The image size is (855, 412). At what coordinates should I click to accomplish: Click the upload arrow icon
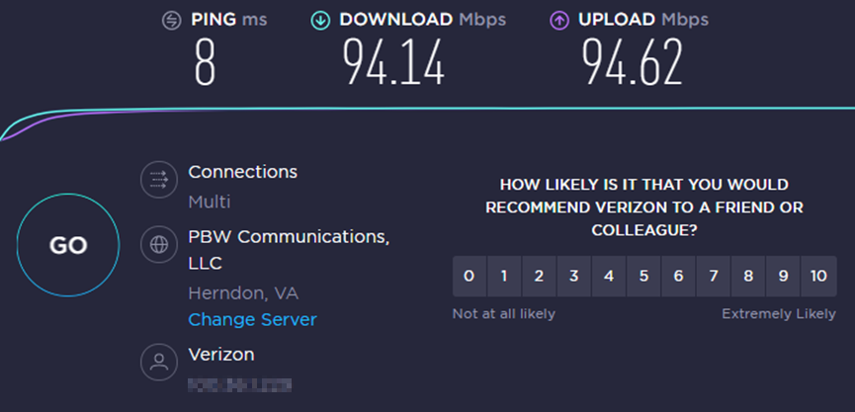559,20
